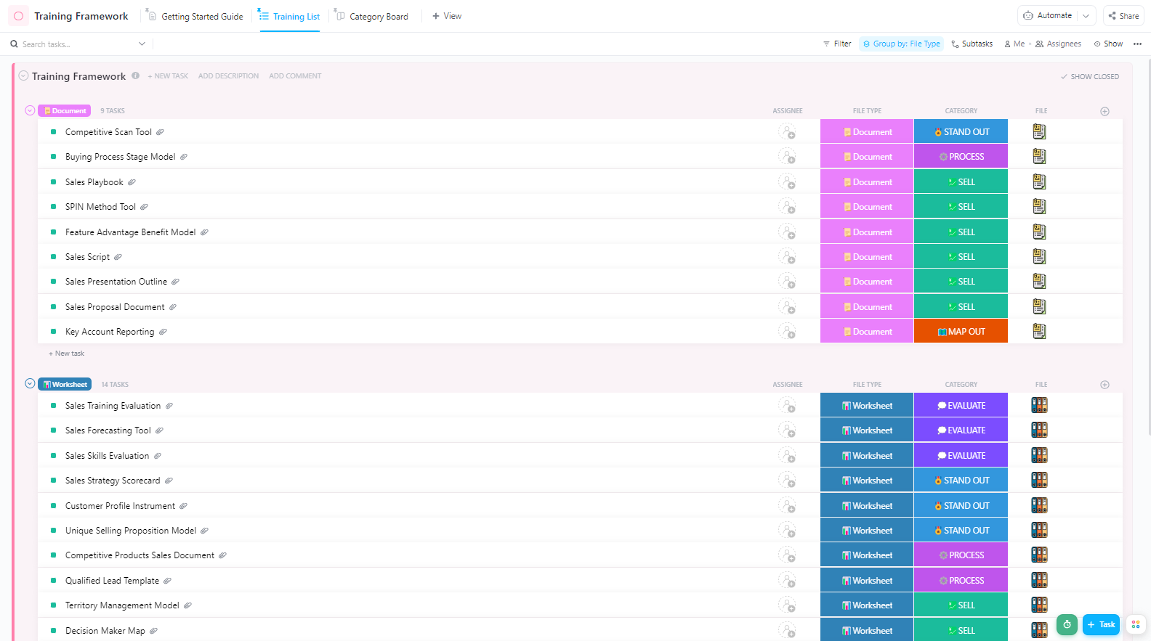This screenshot has height=641, width=1151.
Task: Open the more options ellipsis menu
Action: (1137, 44)
